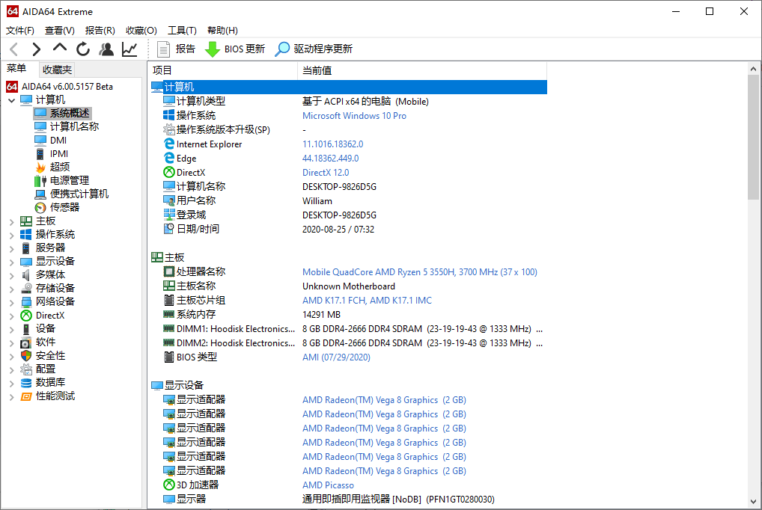Collapse the 计算机 tree node

[12, 100]
